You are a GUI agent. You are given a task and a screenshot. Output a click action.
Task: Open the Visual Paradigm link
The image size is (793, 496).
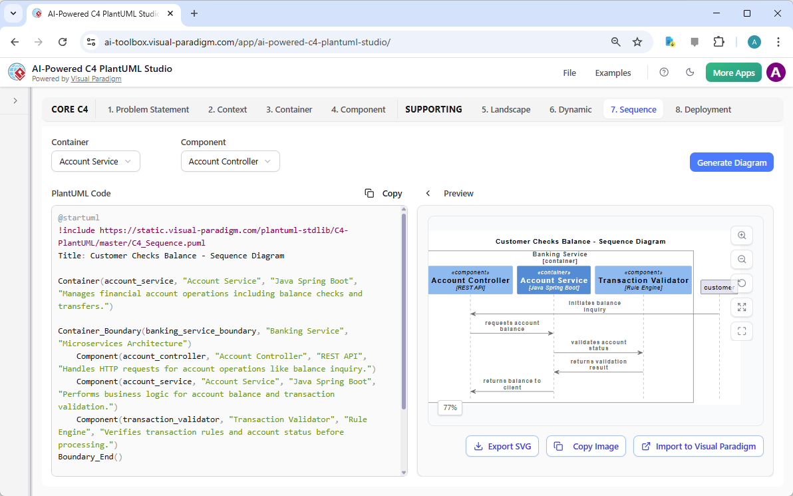click(x=96, y=78)
